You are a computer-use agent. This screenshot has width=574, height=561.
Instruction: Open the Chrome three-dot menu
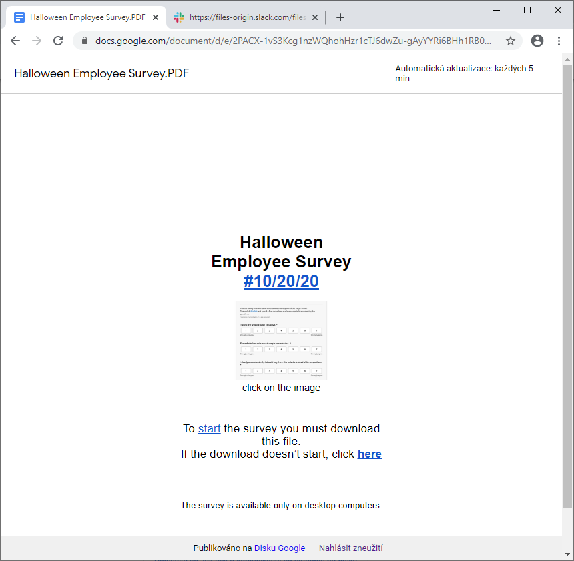(559, 41)
